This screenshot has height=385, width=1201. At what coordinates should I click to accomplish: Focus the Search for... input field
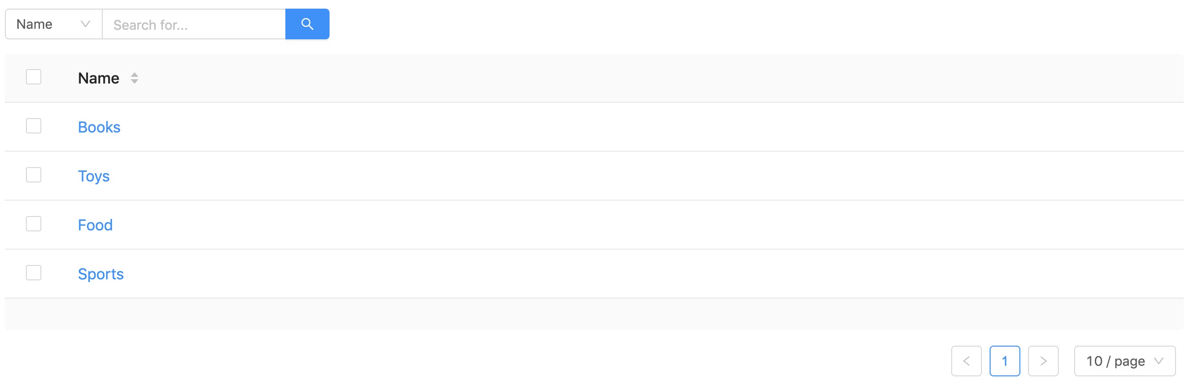click(x=194, y=24)
